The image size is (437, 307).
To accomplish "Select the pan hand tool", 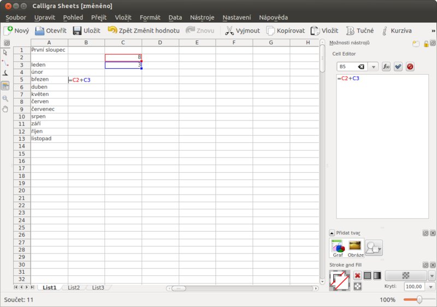I will pyautogui.click(x=5, y=109).
